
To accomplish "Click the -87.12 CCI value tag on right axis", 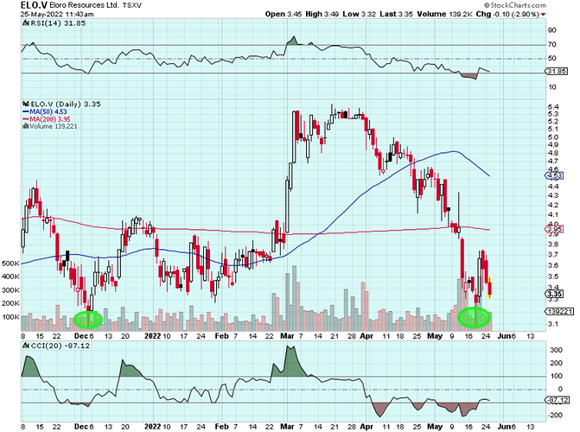I will tap(558, 400).
